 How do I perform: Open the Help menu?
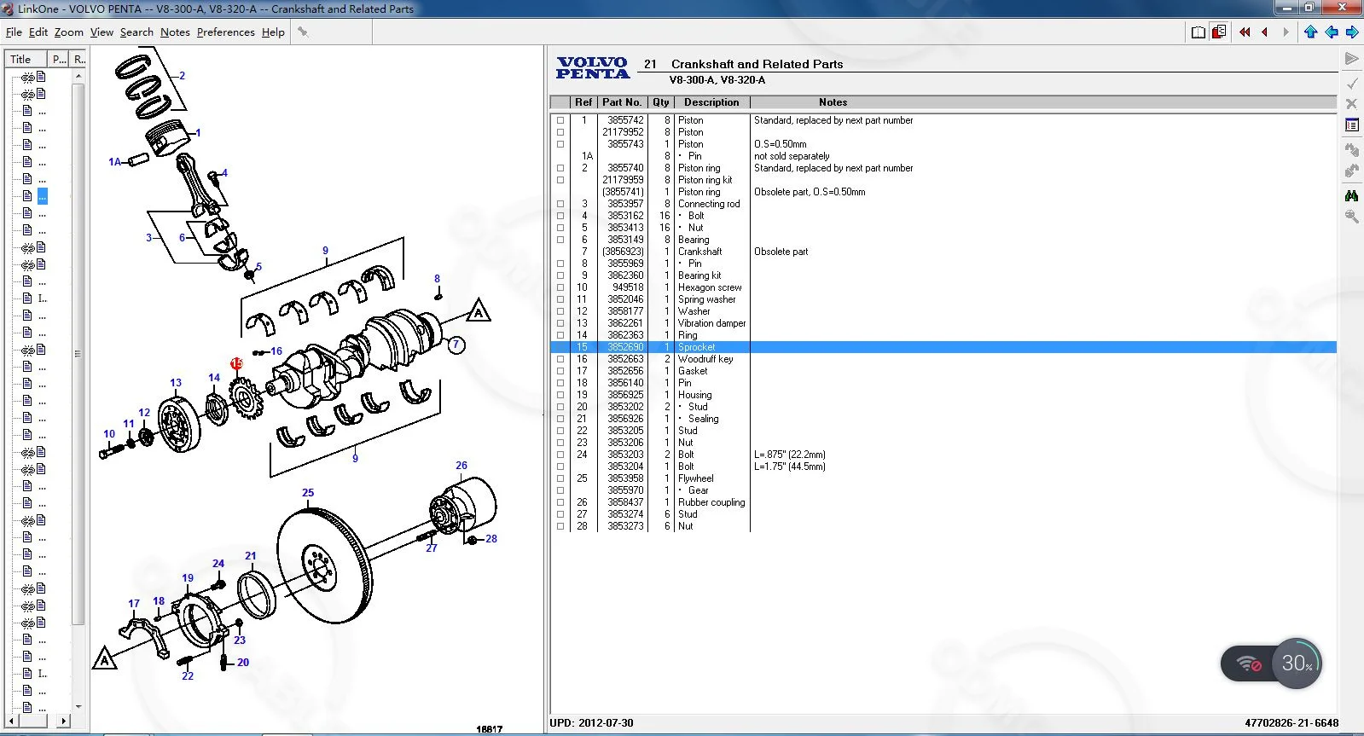coord(273,32)
